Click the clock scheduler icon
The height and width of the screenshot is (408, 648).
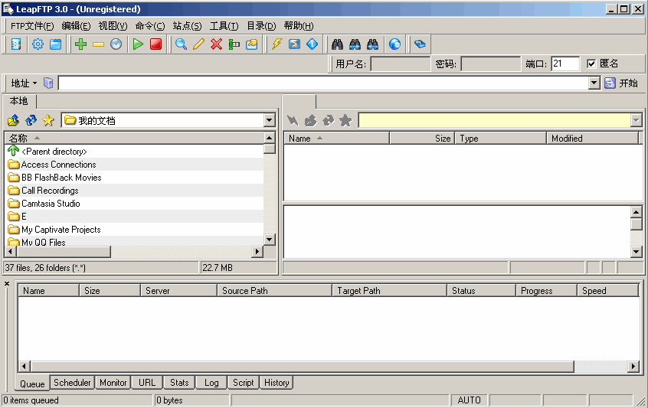tap(116, 44)
